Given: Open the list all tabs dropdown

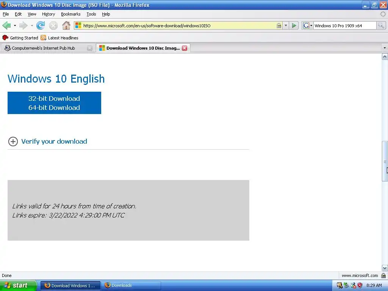Looking at the screenshot, I should tap(385, 48).
